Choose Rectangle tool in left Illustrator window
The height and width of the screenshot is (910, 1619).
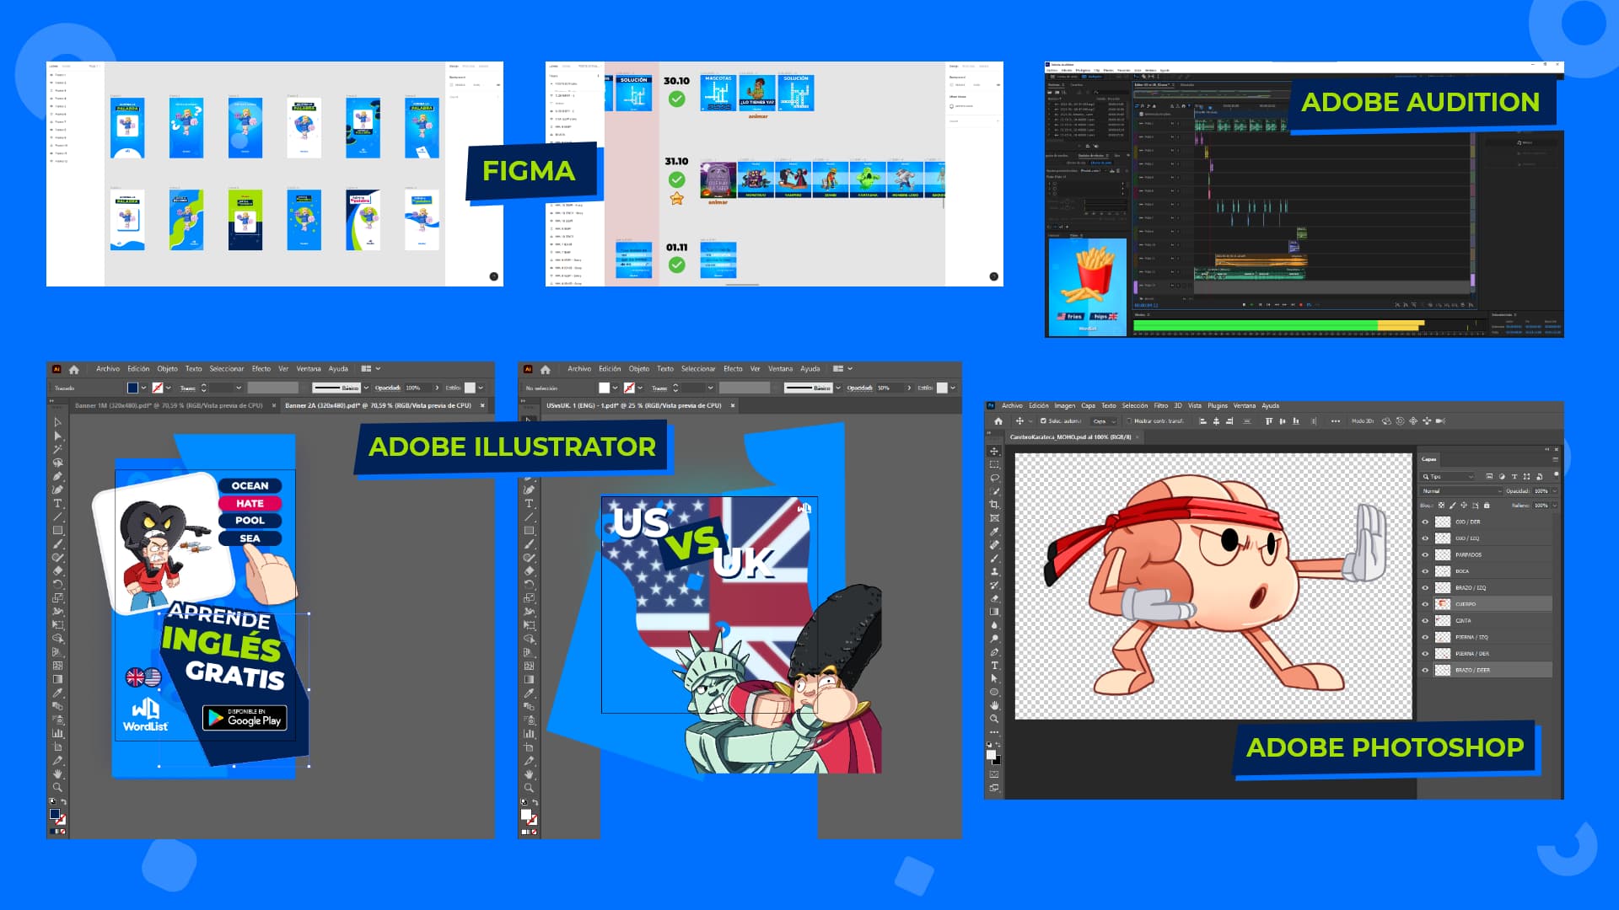[x=57, y=530]
